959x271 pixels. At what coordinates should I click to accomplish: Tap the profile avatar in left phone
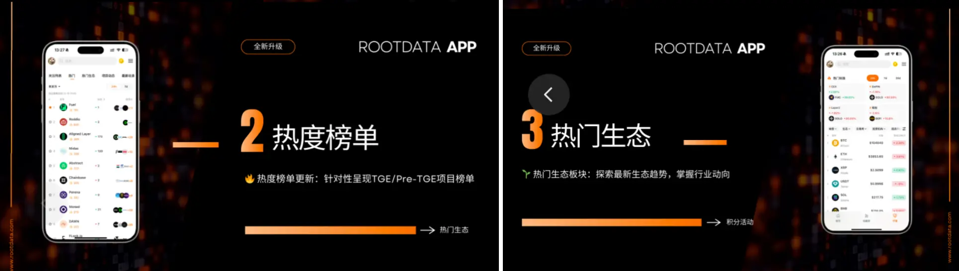52,61
